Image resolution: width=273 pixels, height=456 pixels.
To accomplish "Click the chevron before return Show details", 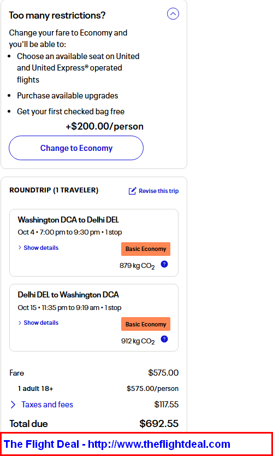I will pos(20,323).
